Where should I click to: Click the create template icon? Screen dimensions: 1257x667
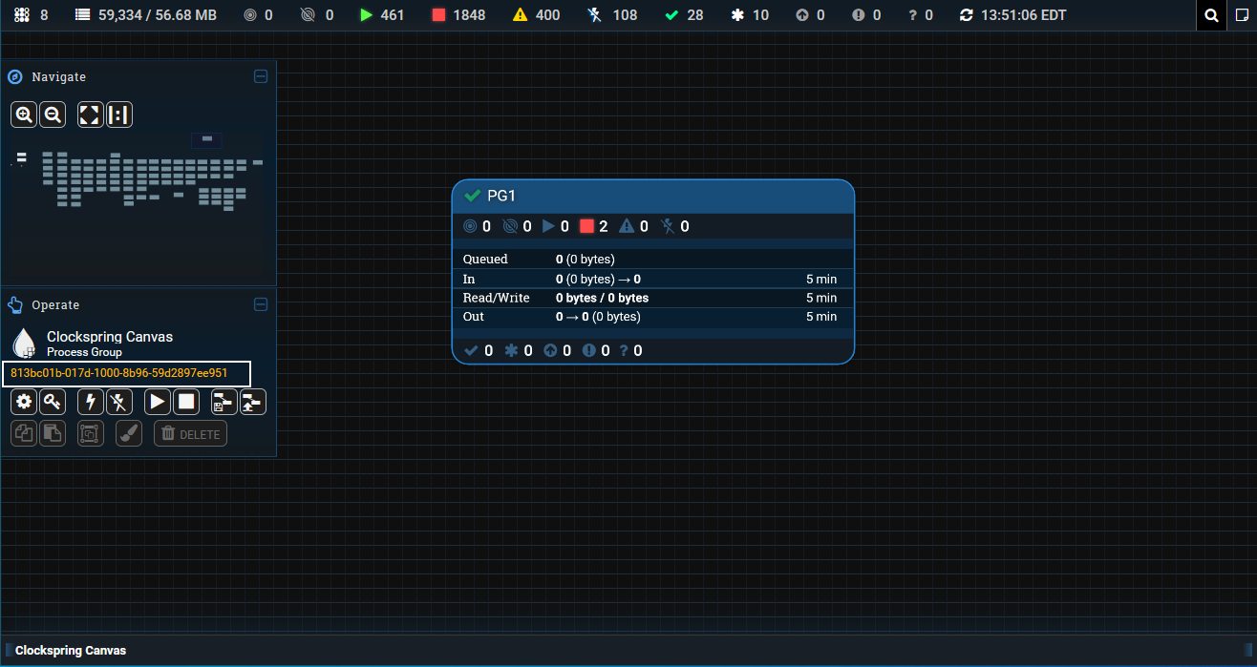[224, 402]
